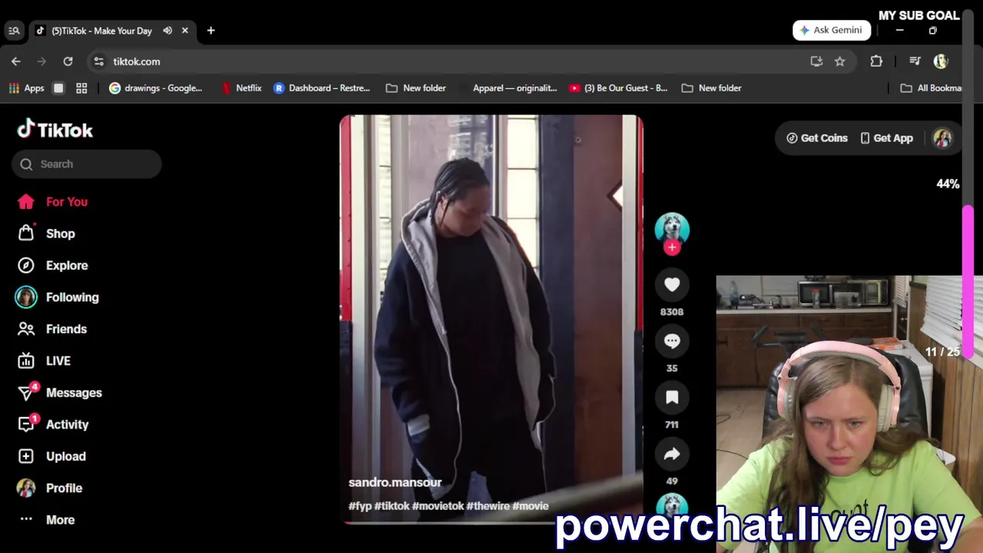View site information icon in address bar
The width and height of the screenshot is (983, 553).
pyautogui.click(x=98, y=61)
